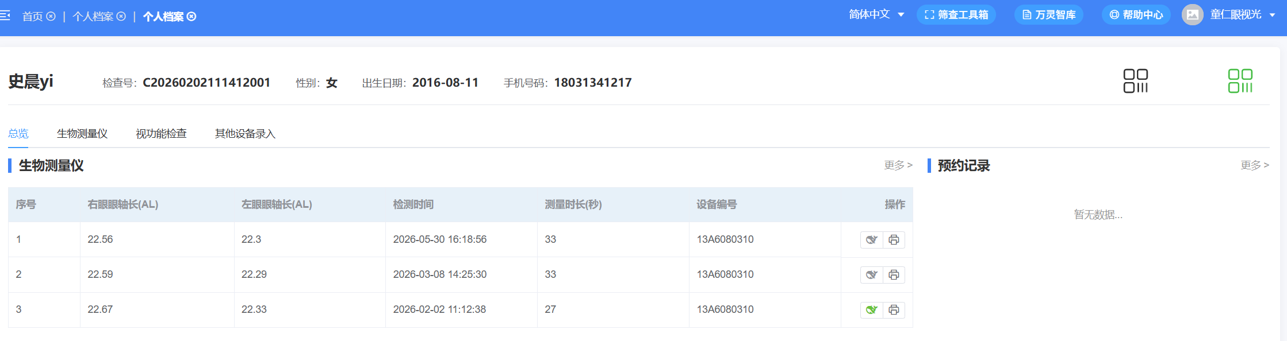Click the black QR code icon
Screen dimensions: 1287x341
pyautogui.click(x=1136, y=81)
